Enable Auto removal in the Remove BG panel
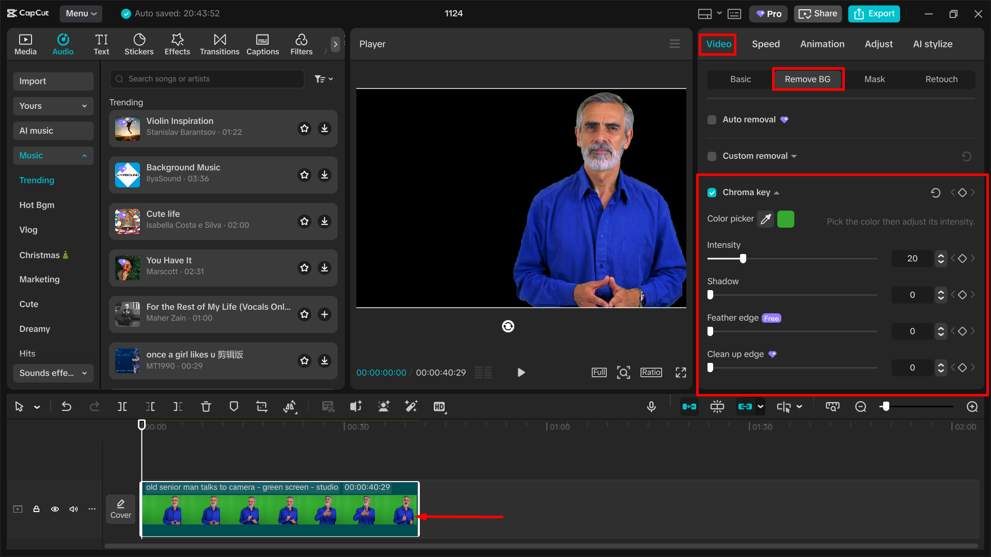This screenshot has height=557, width=991. [712, 119]
